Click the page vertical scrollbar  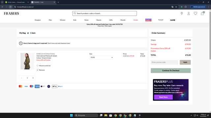click(x=210, y=35)
